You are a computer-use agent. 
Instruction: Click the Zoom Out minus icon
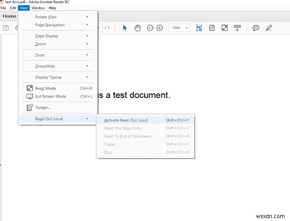coord(150,28)
